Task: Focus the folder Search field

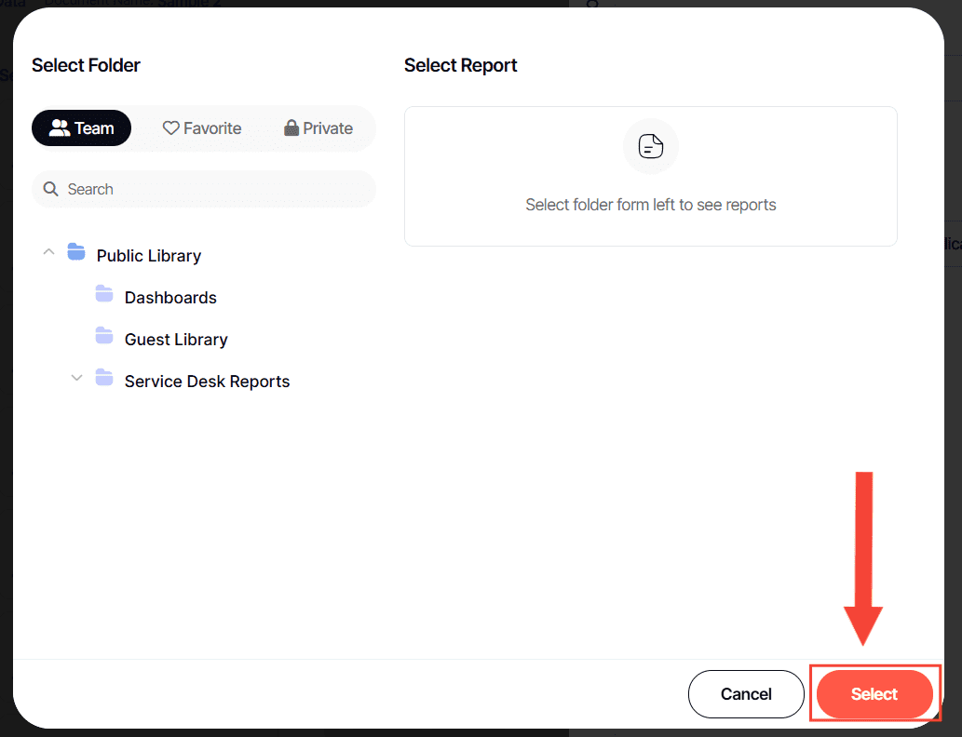Action: click(x=214, y=189)
